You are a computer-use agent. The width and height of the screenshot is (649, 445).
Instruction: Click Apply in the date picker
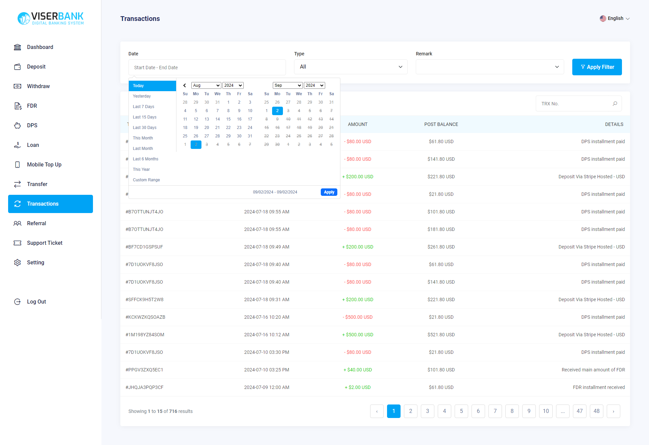coord(329,192)
